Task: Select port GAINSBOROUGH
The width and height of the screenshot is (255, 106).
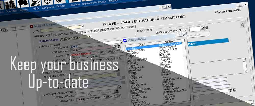Action: point(138,85)
